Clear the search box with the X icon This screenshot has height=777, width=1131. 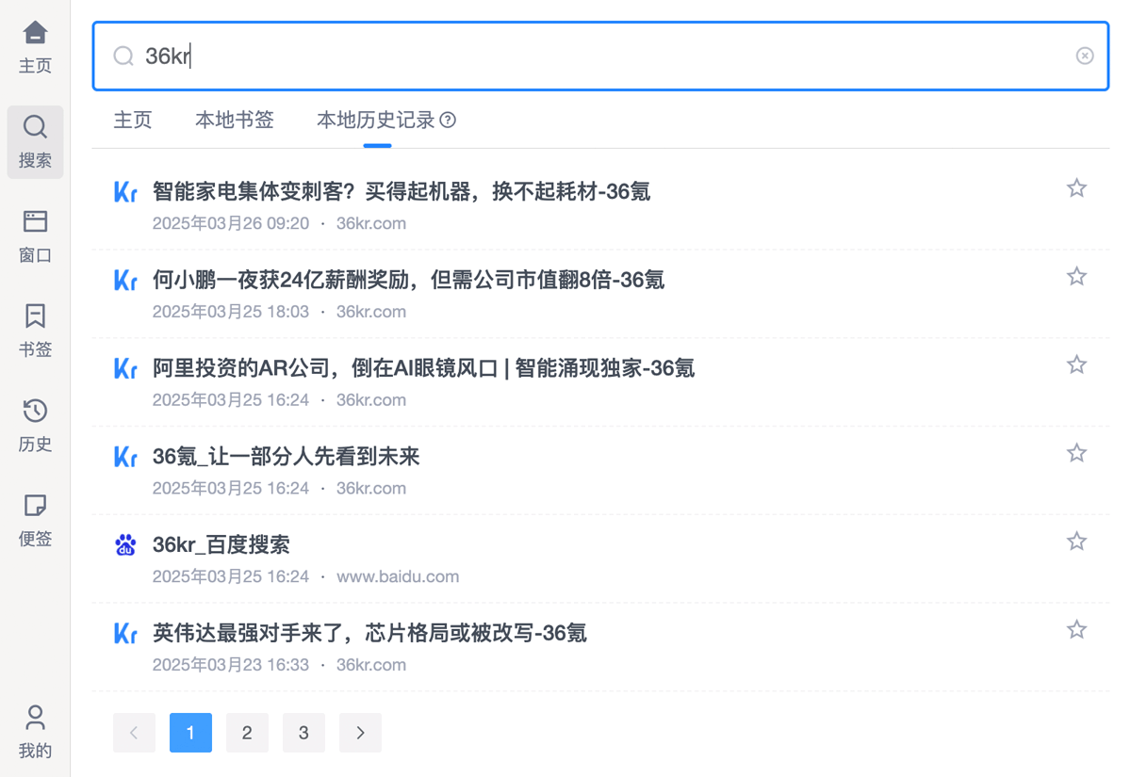click(1085, 56)
